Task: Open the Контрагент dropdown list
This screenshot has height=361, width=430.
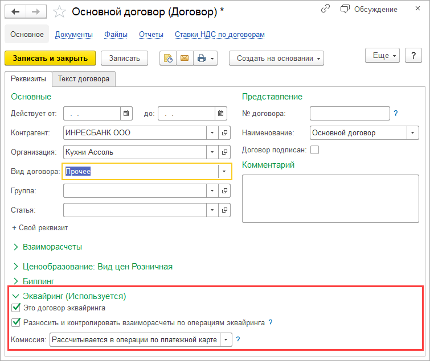Action: 212,132
